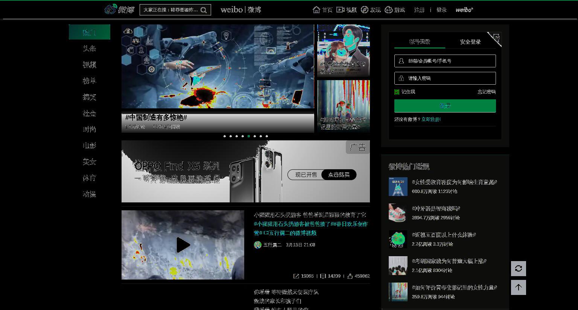Screen dimensions: 578x310
Task: Open thumbnail beside 女性受教育程度 topic
Action: point(398,187)
